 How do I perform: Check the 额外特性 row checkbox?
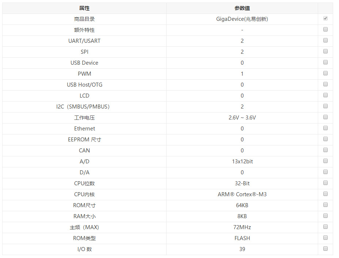325,30
